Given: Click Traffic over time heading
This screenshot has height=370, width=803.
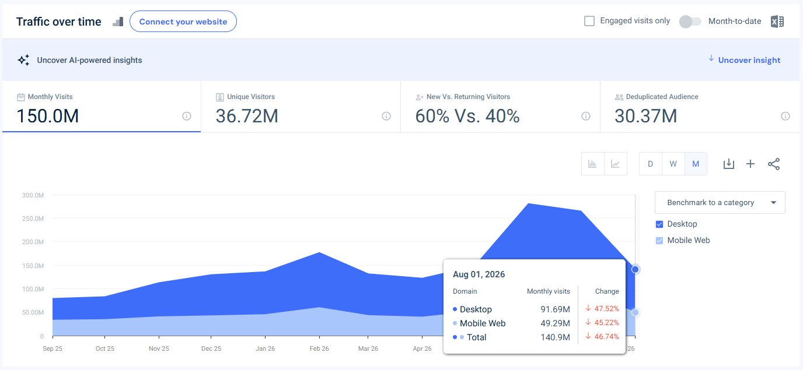Looking at the screenshot, I should coord(59,22).
